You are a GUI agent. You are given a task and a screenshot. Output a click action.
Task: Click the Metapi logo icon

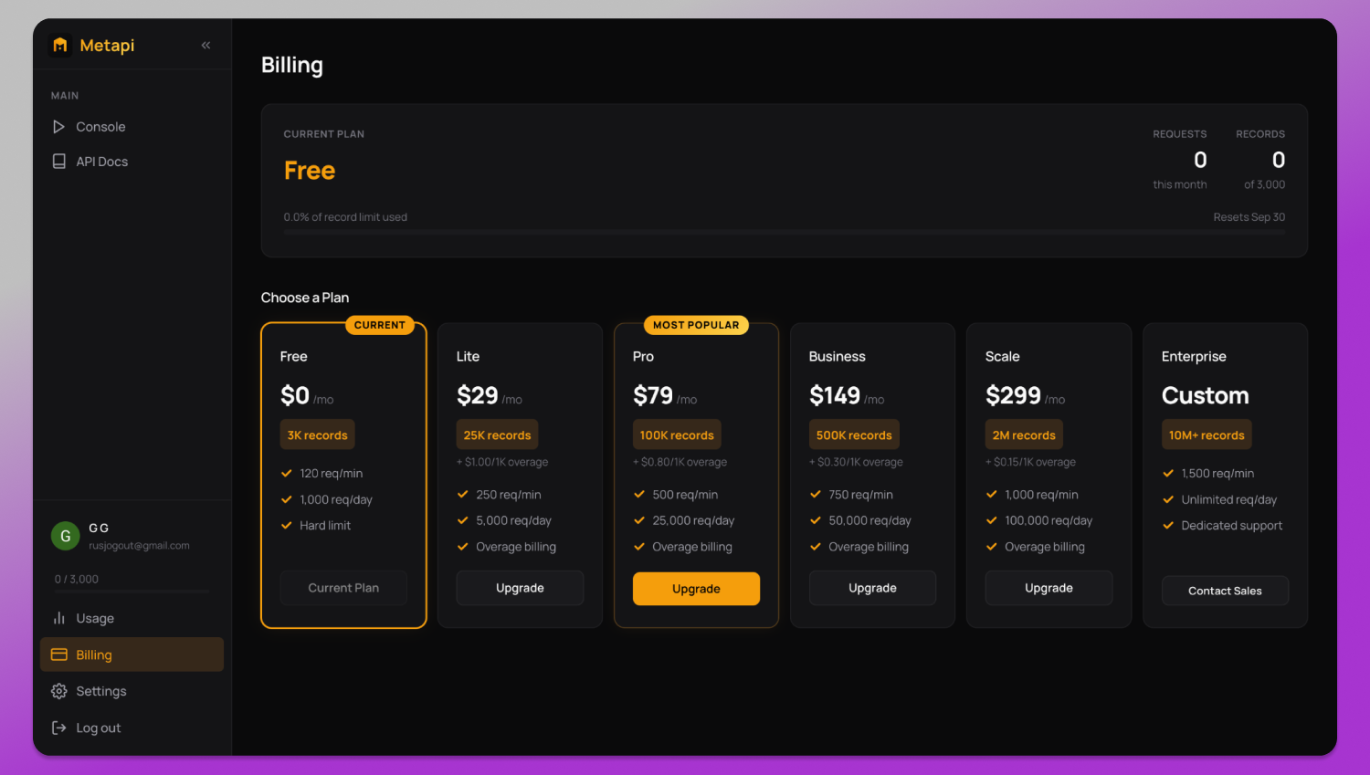pos(60,45)
